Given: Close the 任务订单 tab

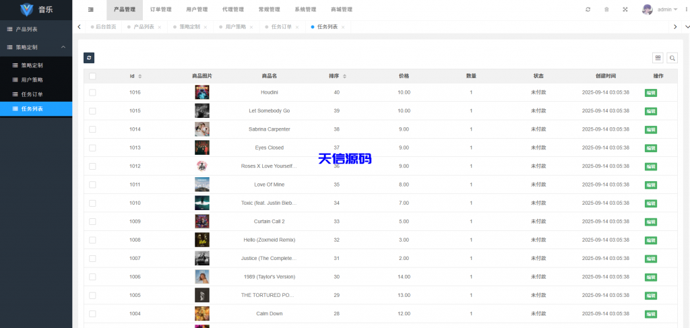Looking at the screenshot, I should point(297,27).
